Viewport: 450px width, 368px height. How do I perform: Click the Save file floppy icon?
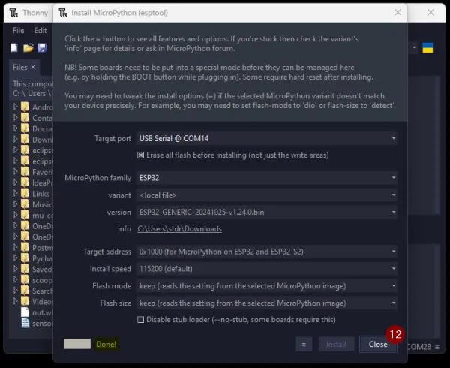click(43, 48)
